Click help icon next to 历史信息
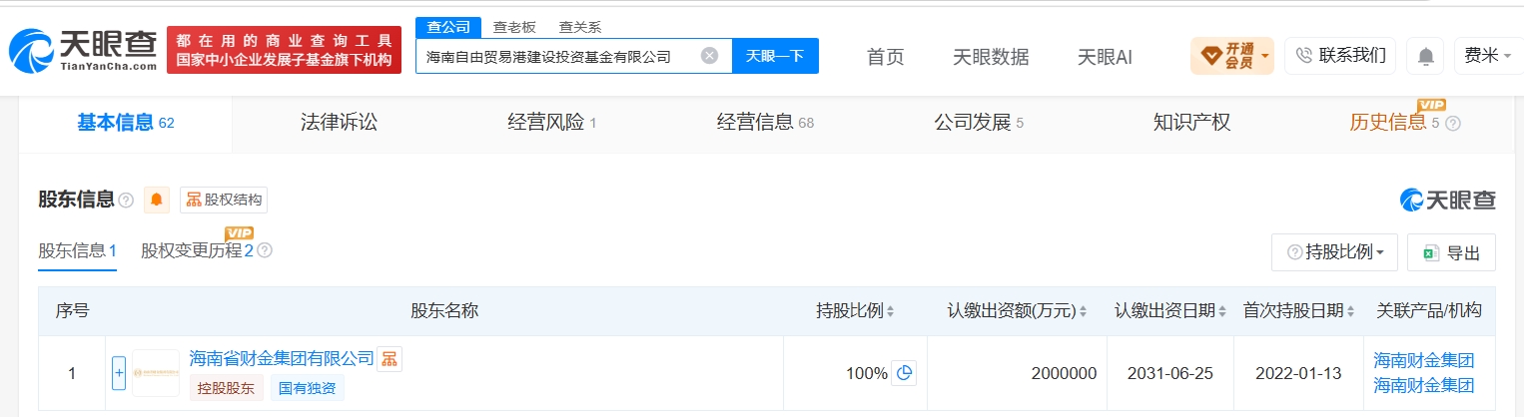The height and width of the screenshot is (417, 1524). (1453, 124)
